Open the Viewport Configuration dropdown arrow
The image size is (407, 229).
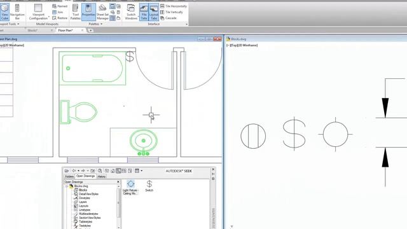pyautogui.click(x=49, y=17)
